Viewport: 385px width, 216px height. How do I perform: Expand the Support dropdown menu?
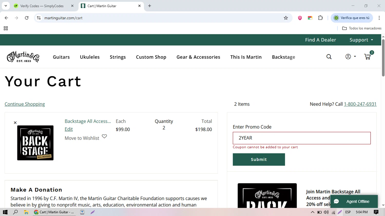tap(361, 40)
